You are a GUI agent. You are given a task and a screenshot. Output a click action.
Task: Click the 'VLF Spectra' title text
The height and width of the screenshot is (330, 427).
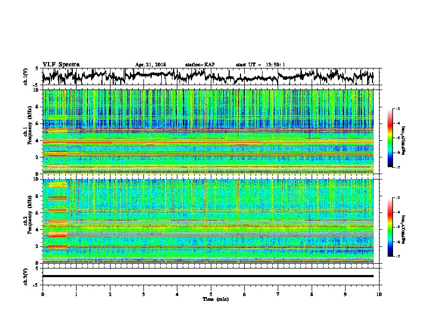click(61, 65)
